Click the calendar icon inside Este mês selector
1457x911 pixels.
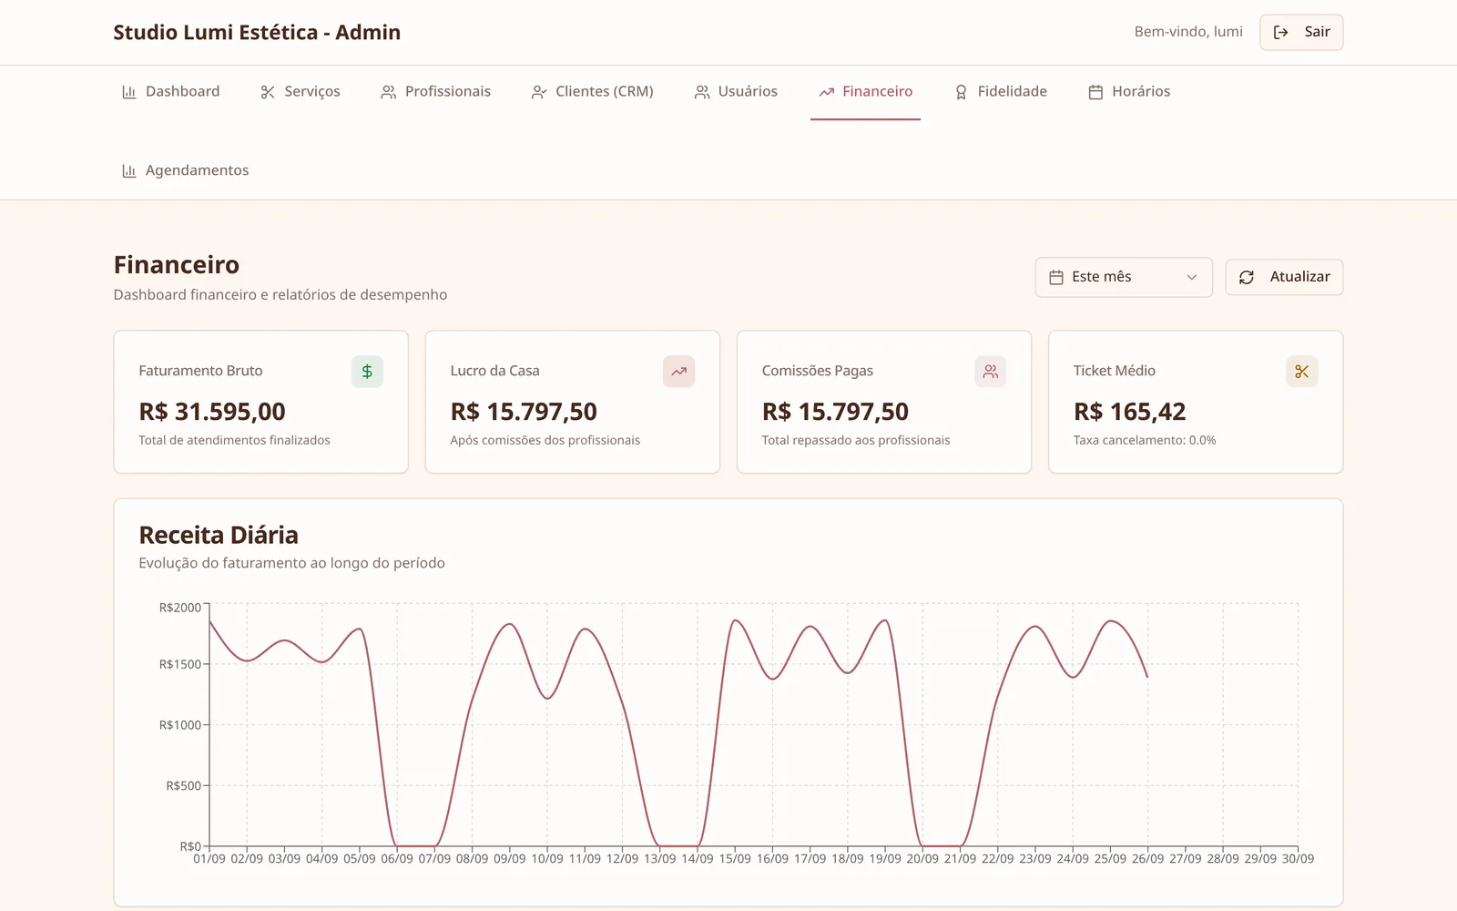(1056, 277)
